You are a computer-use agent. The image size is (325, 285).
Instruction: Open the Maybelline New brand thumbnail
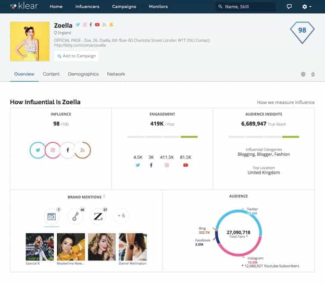pyautogui.click(x=71, y=247)
